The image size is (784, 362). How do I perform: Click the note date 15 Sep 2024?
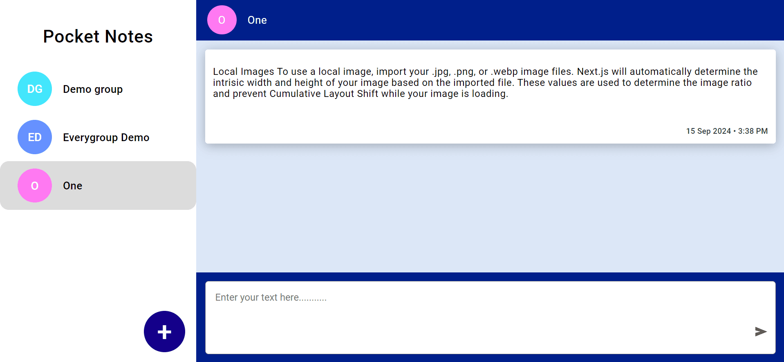pyautogui.click(x=708, y=131)
